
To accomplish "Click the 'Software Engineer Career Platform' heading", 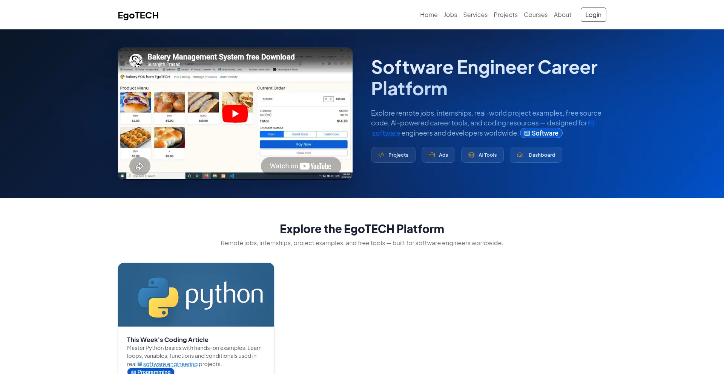I will (x=484, y=78).
